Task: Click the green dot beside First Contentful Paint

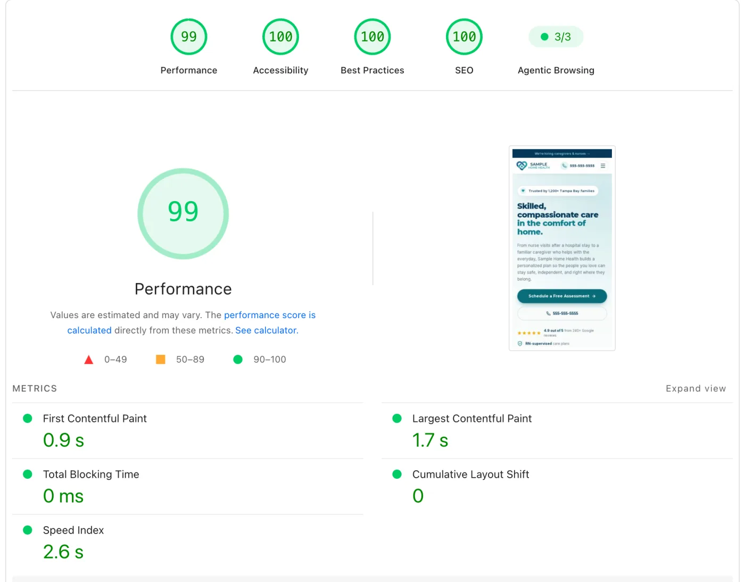Action: [x=28, y=419]
